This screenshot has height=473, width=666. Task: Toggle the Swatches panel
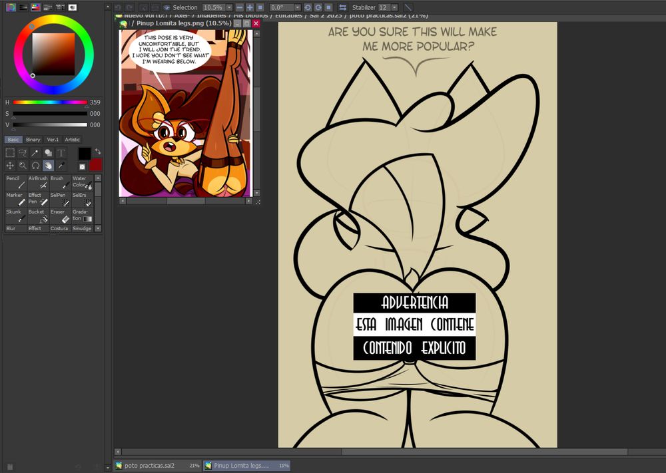[61, 7]
